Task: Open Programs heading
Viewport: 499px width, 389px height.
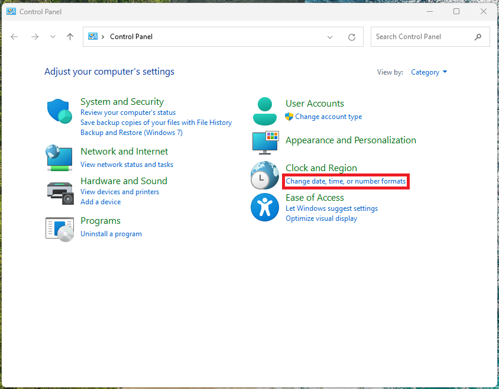Action: pyautogui.click(x=101, y=221)
